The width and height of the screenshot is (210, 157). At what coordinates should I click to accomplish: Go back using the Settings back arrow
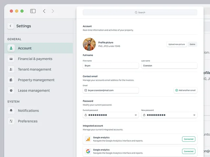[10, 26]
